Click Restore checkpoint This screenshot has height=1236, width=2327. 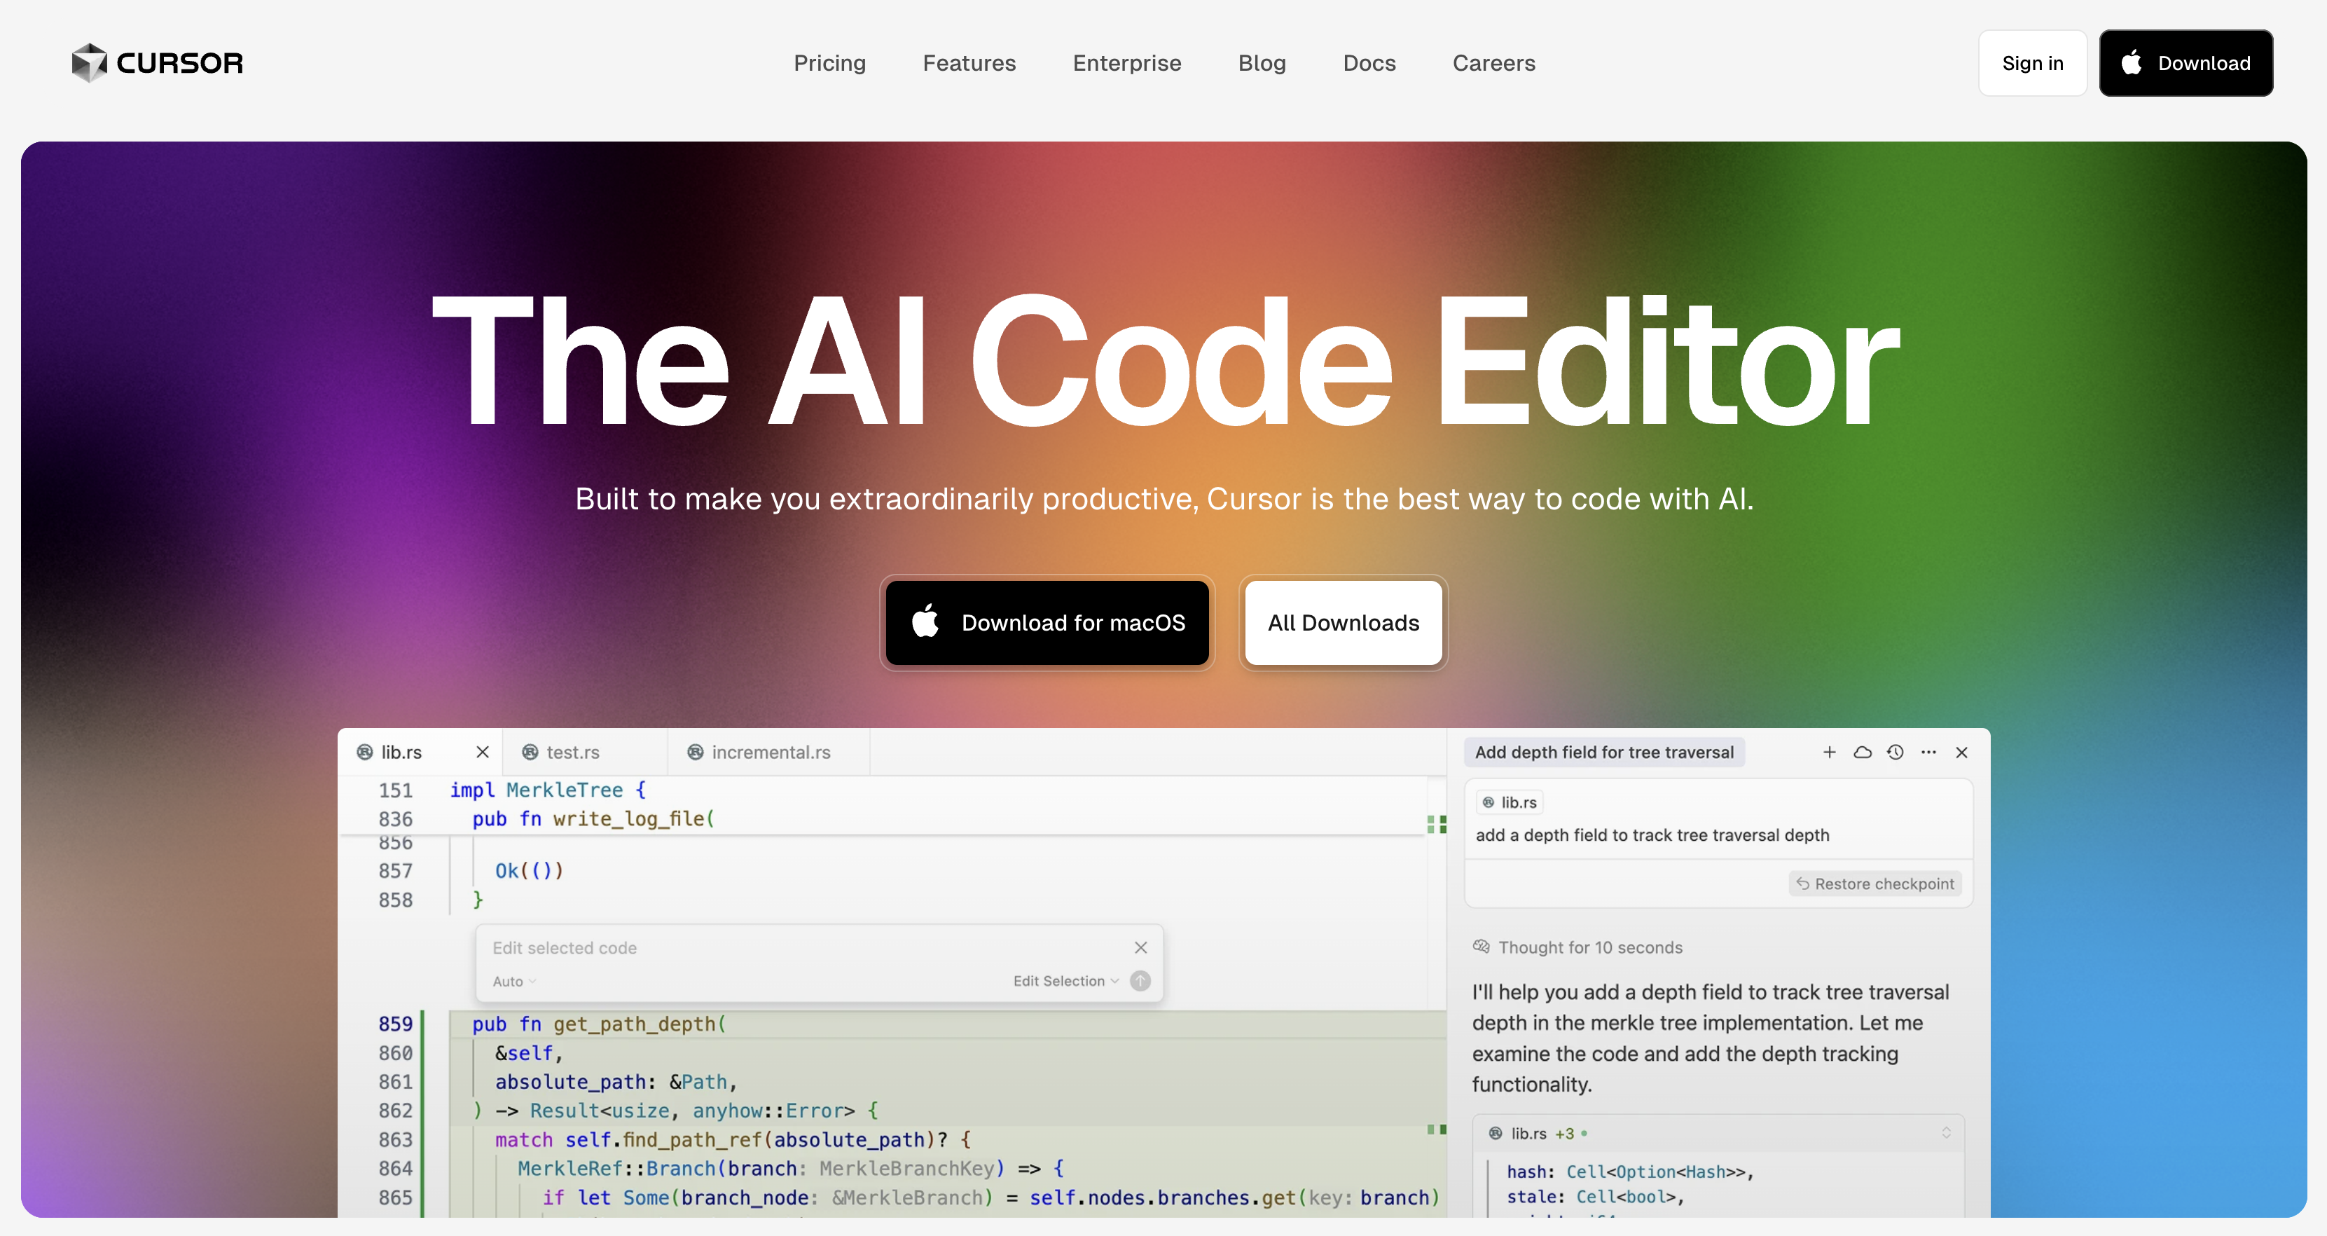click(x=1874, y=884)
